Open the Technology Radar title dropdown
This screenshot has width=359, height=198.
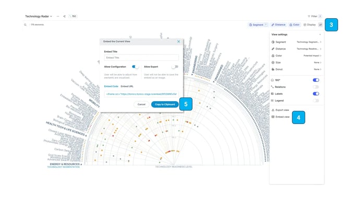tap(39, 16)
